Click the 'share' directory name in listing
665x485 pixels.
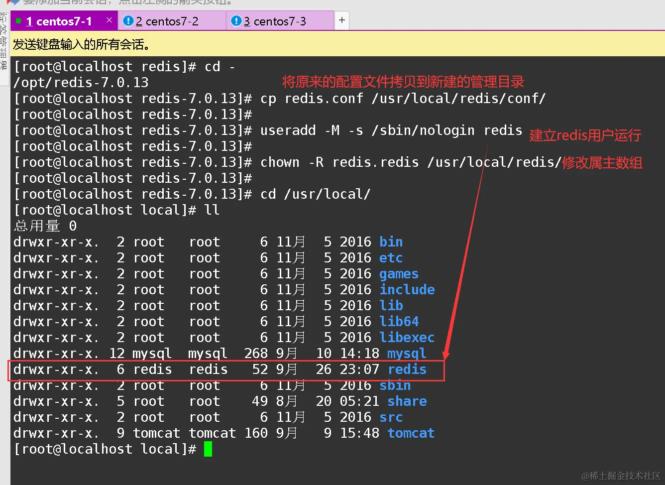[407, 401]
